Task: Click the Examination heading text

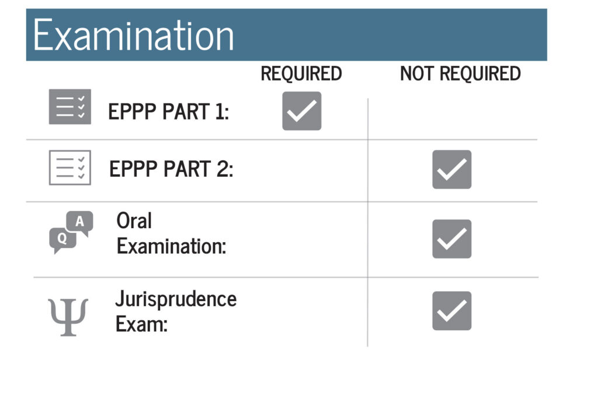Action: [134, 36]
